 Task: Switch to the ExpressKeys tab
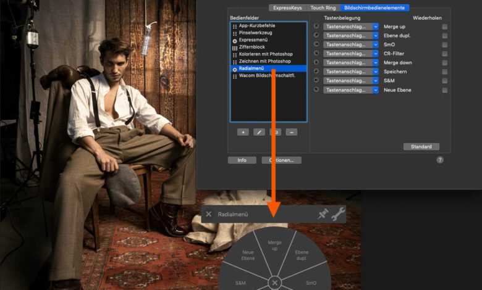click(x=287, y=7)
